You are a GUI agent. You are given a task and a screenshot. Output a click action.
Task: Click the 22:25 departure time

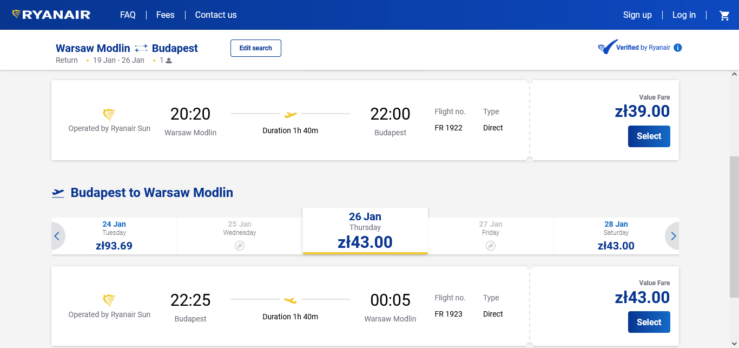pyautogui.click(x=190, y=300)
